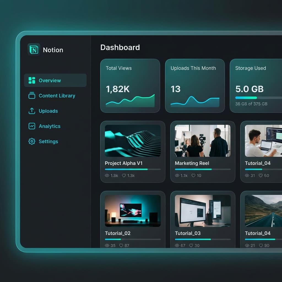Click the eye views icon on Marketing Reel
Screen dimensions: 282x282
pyautogui.click(x=177, y=175)
